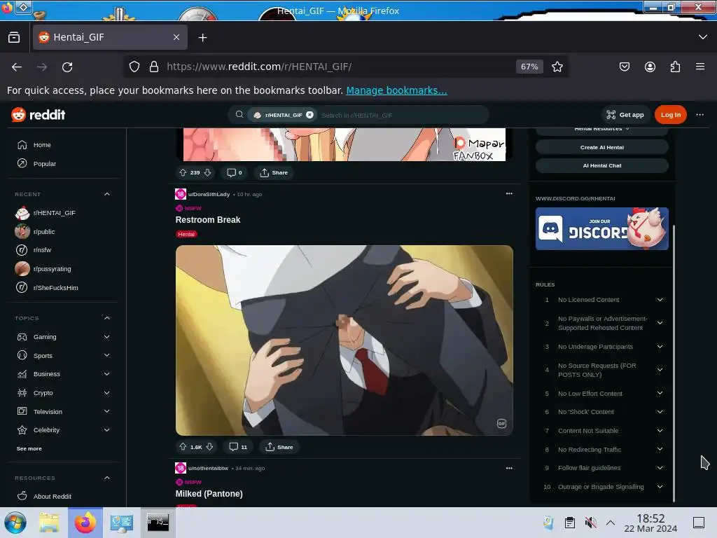The width and height of the screenshot is (717, 538).
Task: Open options for the u/nothentaibtw post
Action: [x=509, y=468]
